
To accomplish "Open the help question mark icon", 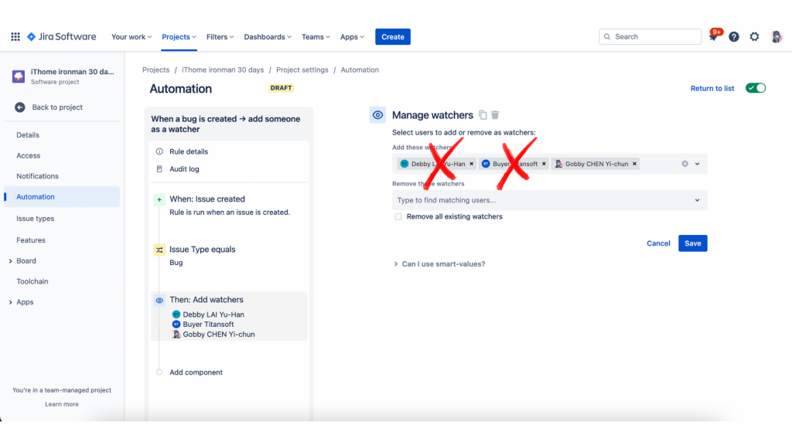I will 734,37.
